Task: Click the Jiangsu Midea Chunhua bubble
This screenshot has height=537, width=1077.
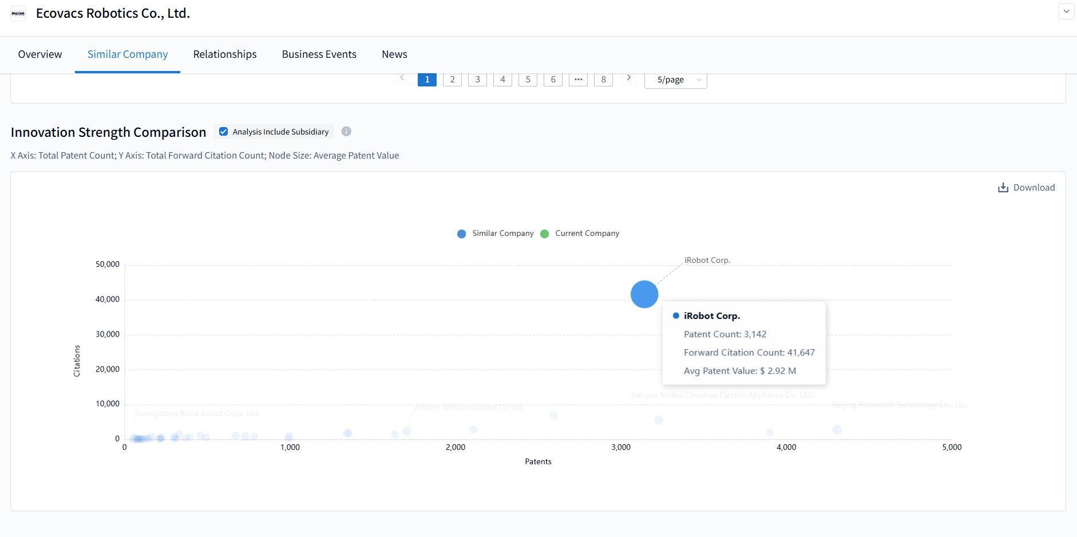Action: click(x=659, y=420)
